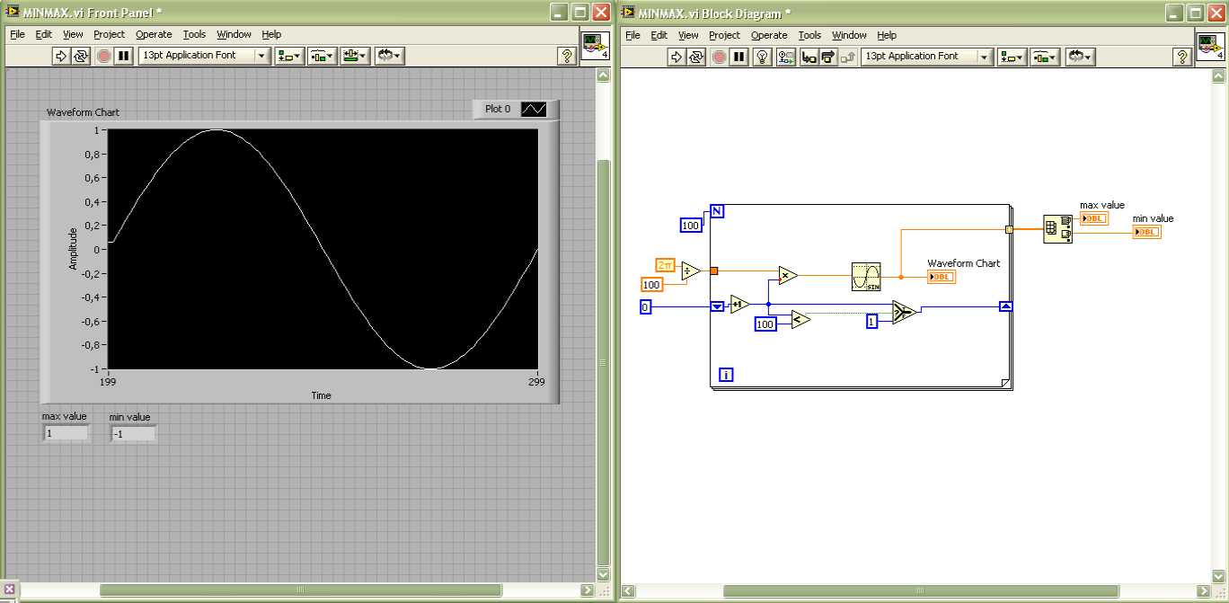Click Step Into icon in Block Diagram
This screenshot has width=1229, height=603.
[809, 57]
